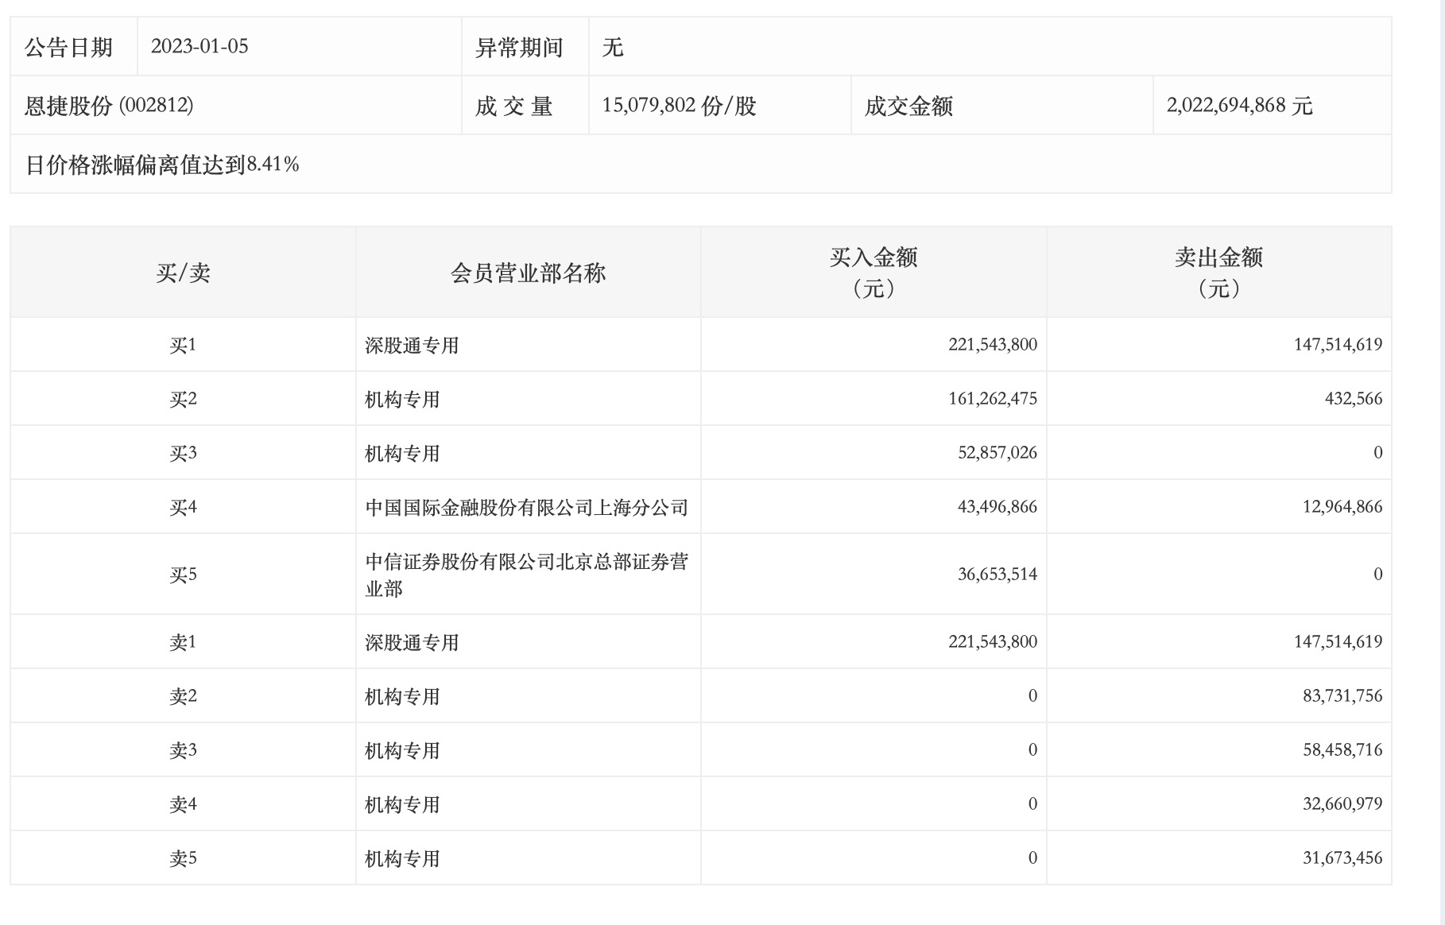The width and height of the screenshot is (1445, 925).
Task: Click the 卖1 row label
Action: (183, 642)
